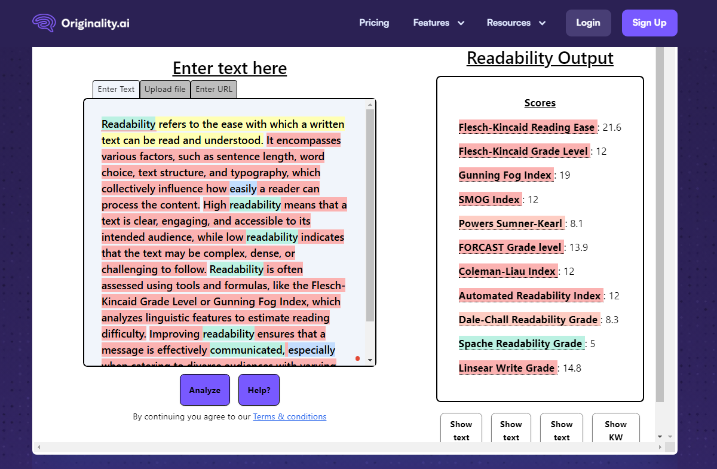Switch to the Enter Text tab
The height and width of the screenshot is (469, 717).
point(116,90)
